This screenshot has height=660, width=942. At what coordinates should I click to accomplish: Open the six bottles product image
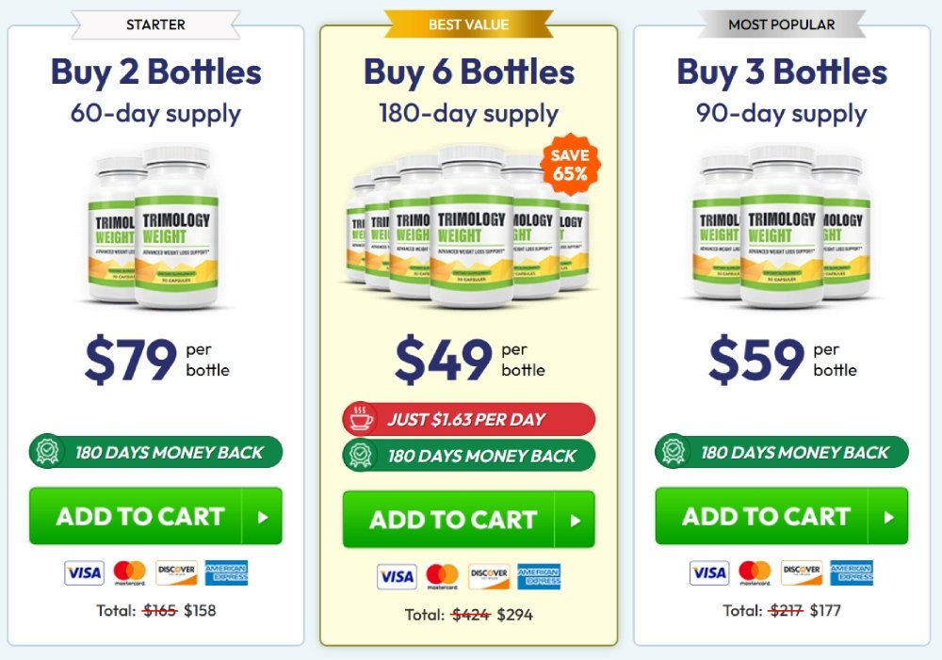click(468, 226)
